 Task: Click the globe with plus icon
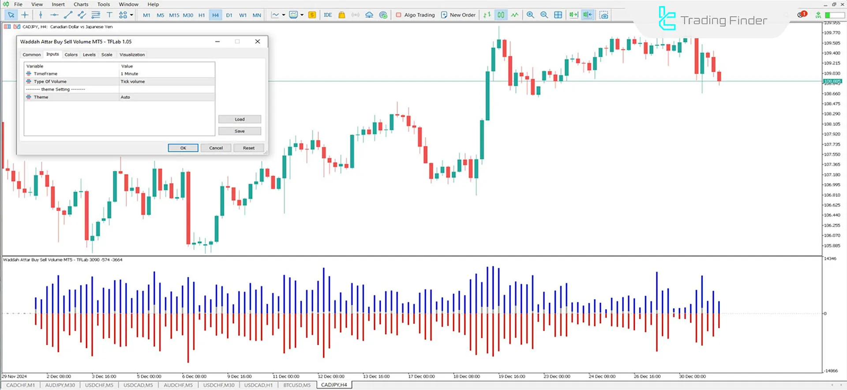coord(383,15)
